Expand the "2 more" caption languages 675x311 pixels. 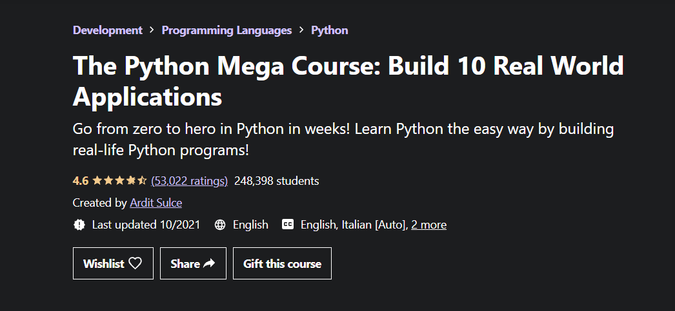[x=428, y=225]
